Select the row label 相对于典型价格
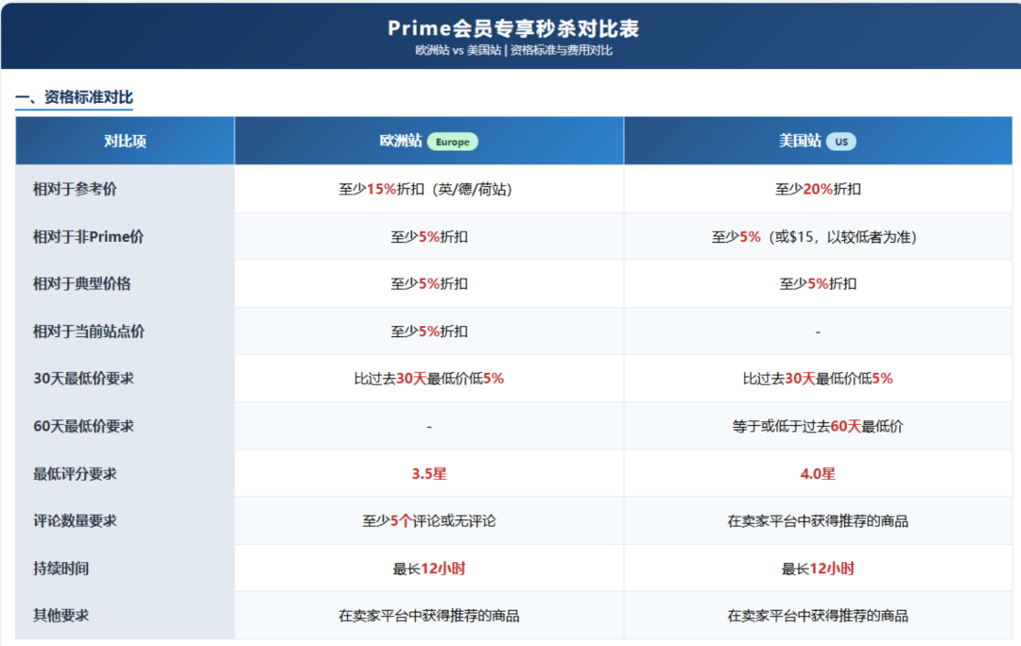 [82, 283]
